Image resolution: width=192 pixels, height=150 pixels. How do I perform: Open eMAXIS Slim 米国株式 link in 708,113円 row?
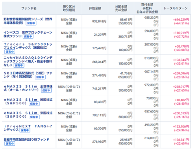[x=28, y=115]
